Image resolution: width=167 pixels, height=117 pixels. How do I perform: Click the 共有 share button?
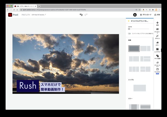tap(157, 15)
